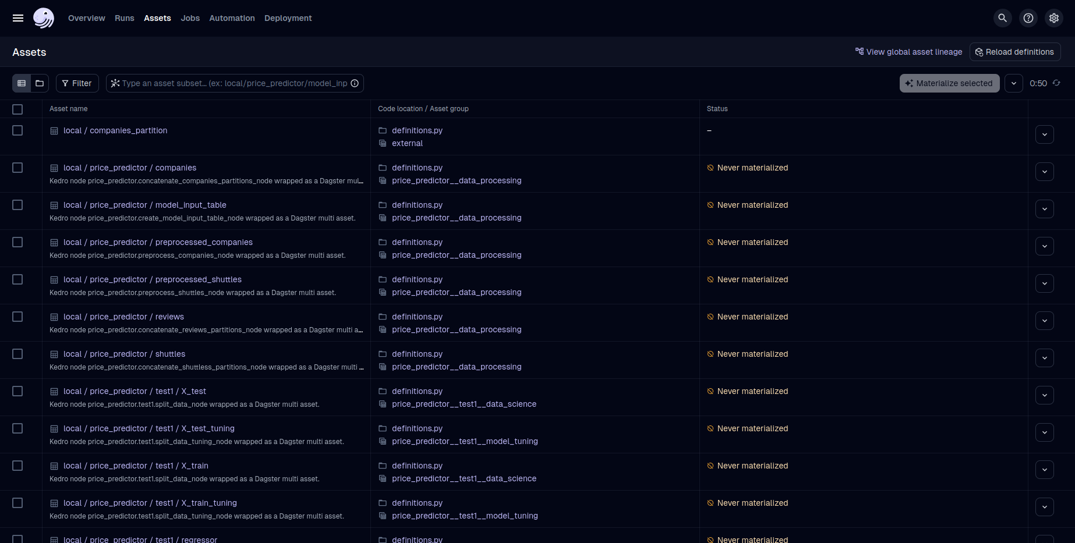Click the 0:50 refresh countdown text
The image size is (1075, 543).
click(1038, 83)
